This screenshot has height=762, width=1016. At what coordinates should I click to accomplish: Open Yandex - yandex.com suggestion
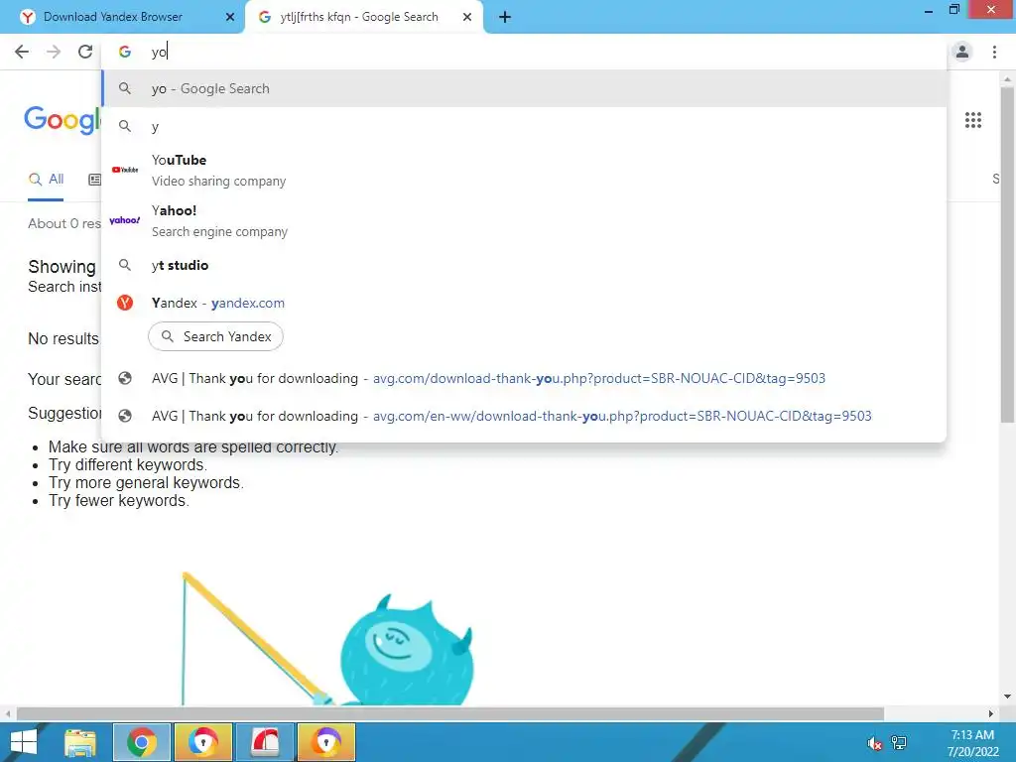point(524,303)
